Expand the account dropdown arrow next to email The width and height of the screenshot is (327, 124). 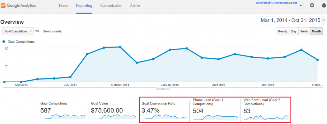tap(300, 6)
